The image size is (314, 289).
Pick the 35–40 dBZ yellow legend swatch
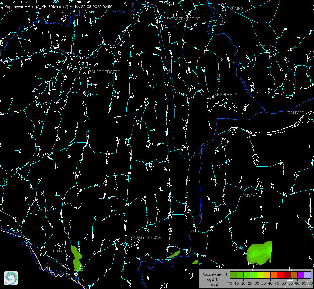point(267,275)
